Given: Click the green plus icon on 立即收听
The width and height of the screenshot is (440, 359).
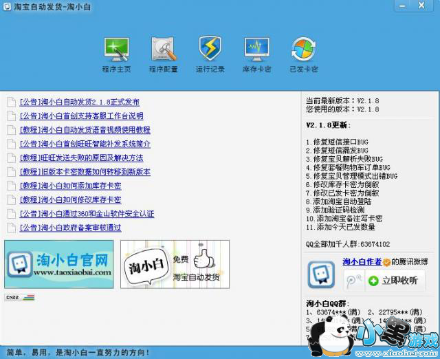Looking at the screenshot, I should [x=373, y=281].
